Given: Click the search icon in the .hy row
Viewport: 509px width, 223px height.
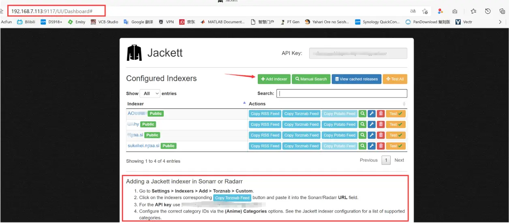Looking at the screenshot, I should (x=363, y=124).
